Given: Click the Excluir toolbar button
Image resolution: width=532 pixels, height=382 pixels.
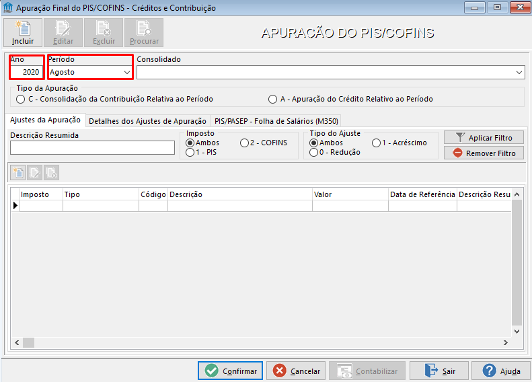Looking at the screenshot, I should [104, 32].
